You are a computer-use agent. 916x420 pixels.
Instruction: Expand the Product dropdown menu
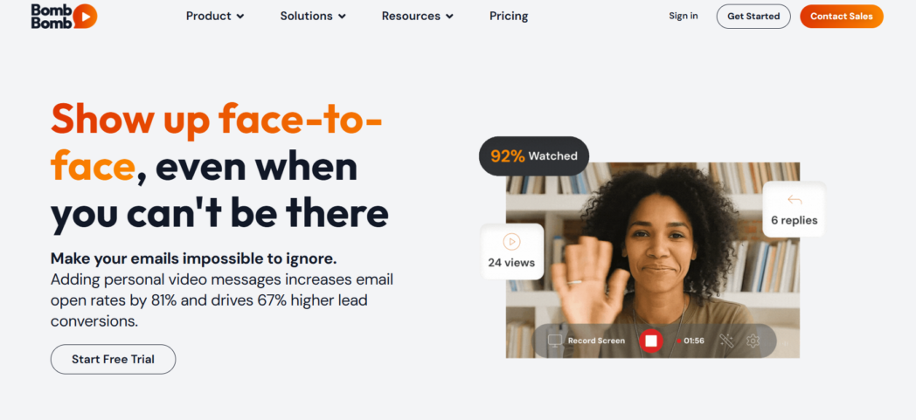click(x=215, y=17)
